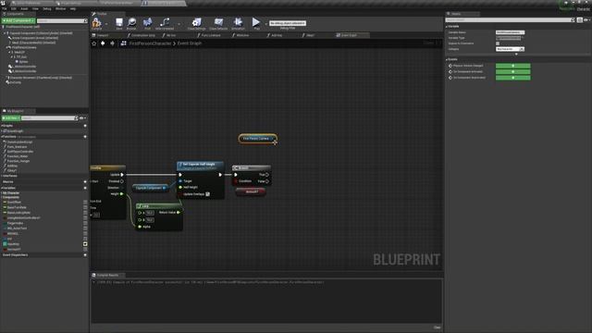Add a new variable with Variables plus icon
This screenshot has width=592, height=333.
tap(85, 188)
